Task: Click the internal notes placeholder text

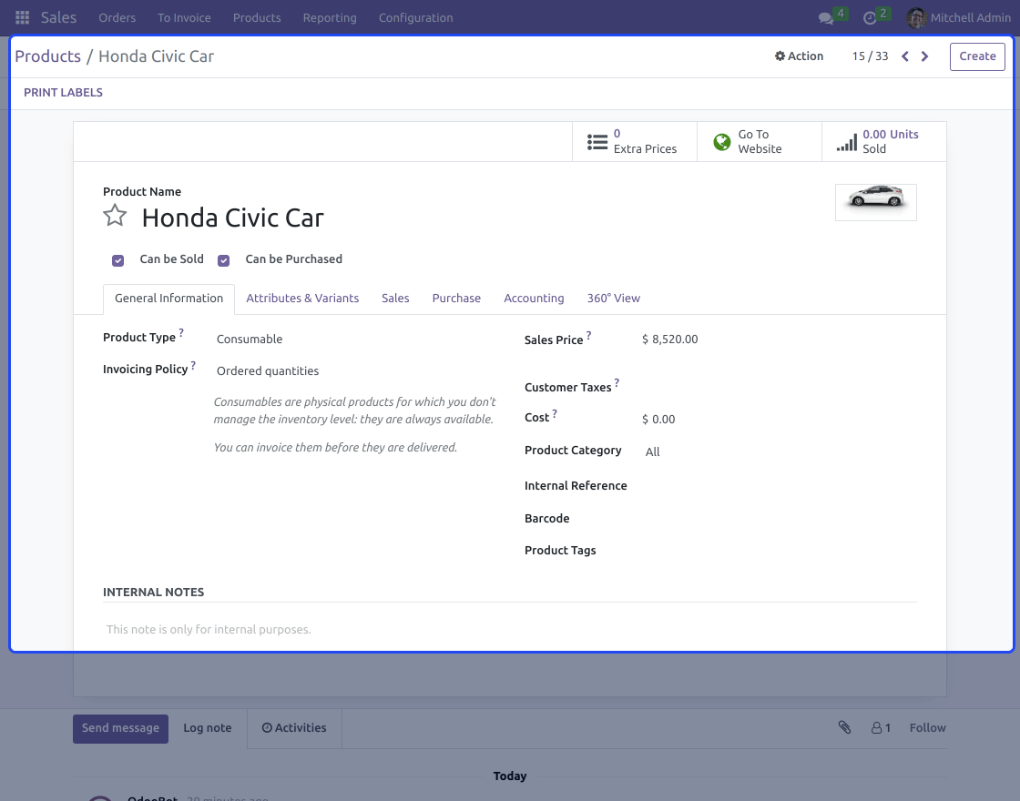Action: click(x=209, y=629)
